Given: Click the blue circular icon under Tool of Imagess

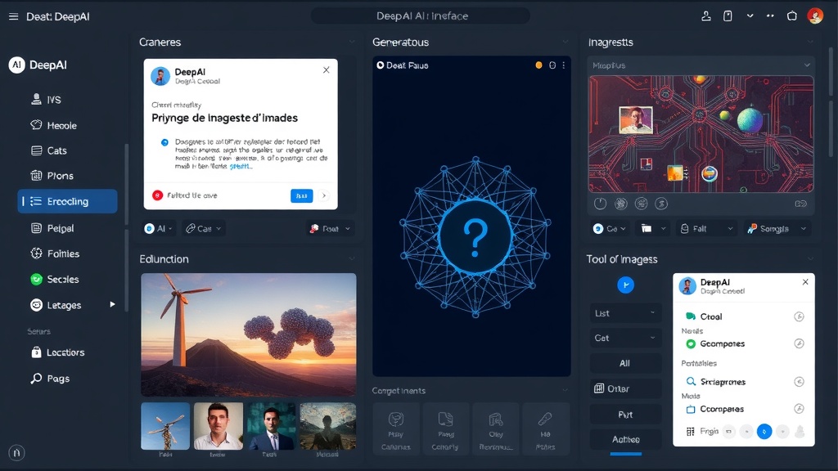Looking at the screenshot, I should tap(625, 285).
